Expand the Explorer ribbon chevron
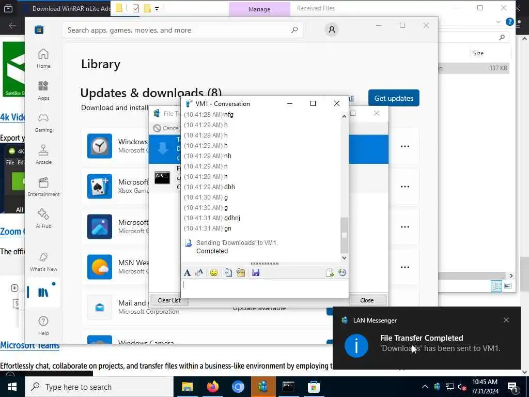The width and height of the screenshot is (529, 397). point(499,22)
